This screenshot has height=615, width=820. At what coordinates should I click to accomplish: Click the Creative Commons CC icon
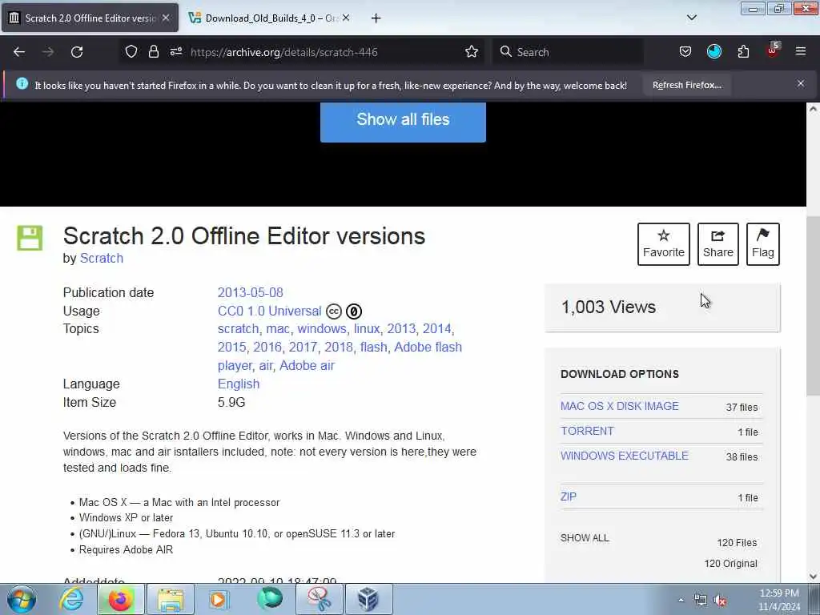point(334,312)
